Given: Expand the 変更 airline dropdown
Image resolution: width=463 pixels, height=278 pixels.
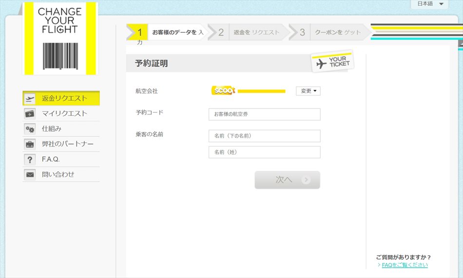Looking at the screenshot, I should click(308, 91).
